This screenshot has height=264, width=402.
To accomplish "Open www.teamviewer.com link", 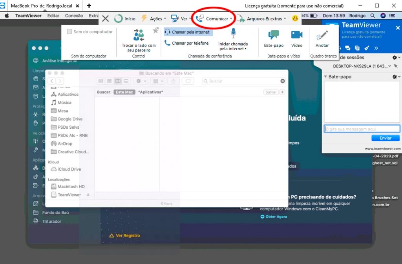I will pos(382,149).
